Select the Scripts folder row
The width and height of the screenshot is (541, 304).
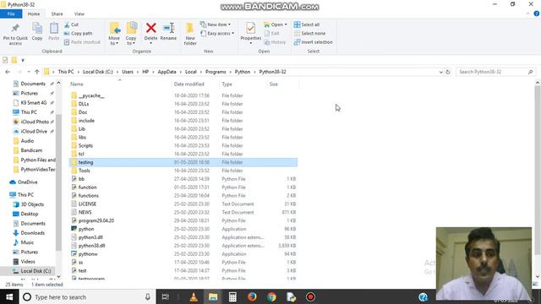click(x=183, y=145)
